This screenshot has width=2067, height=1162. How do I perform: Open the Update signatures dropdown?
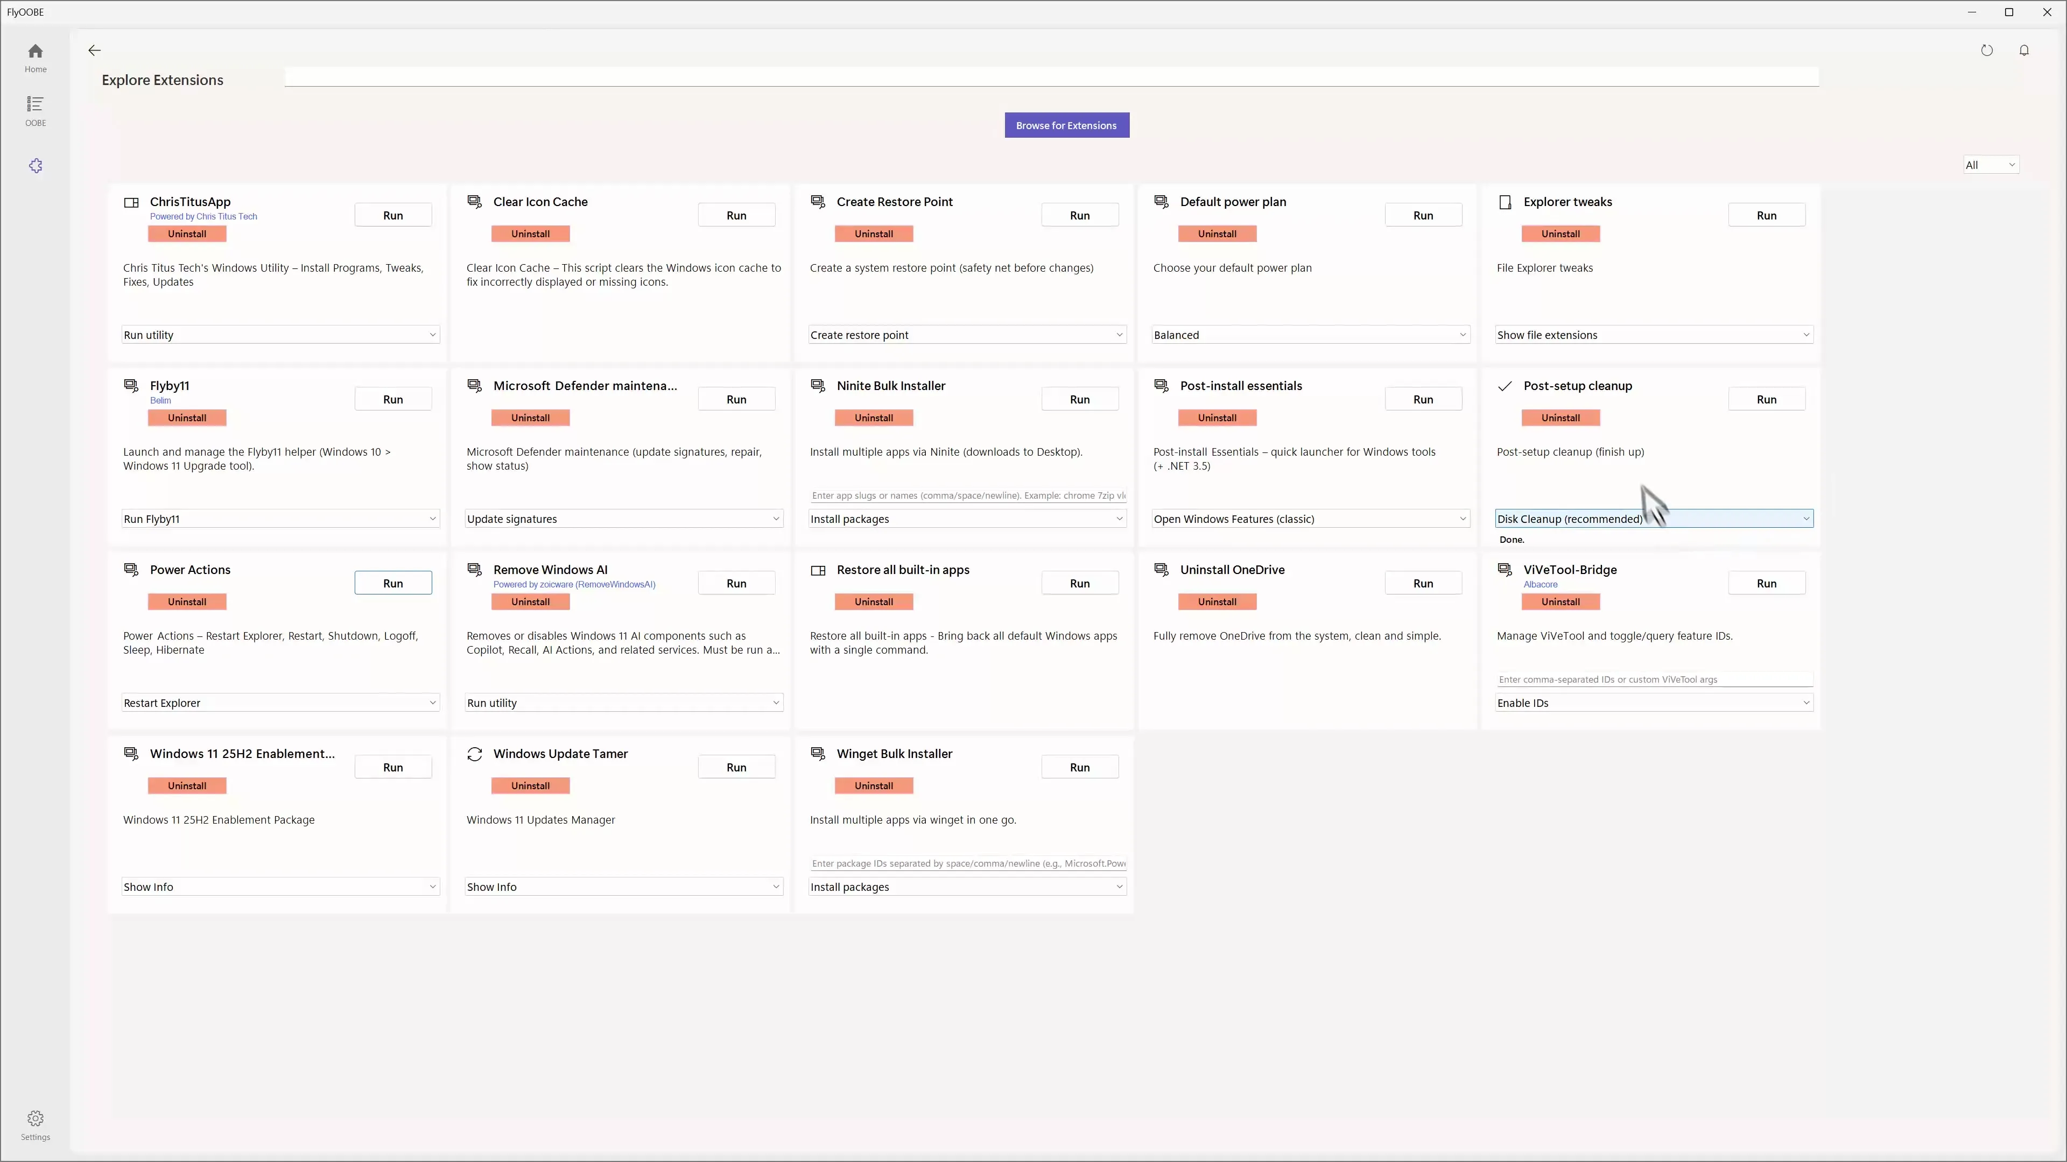(x=623, y=519)
